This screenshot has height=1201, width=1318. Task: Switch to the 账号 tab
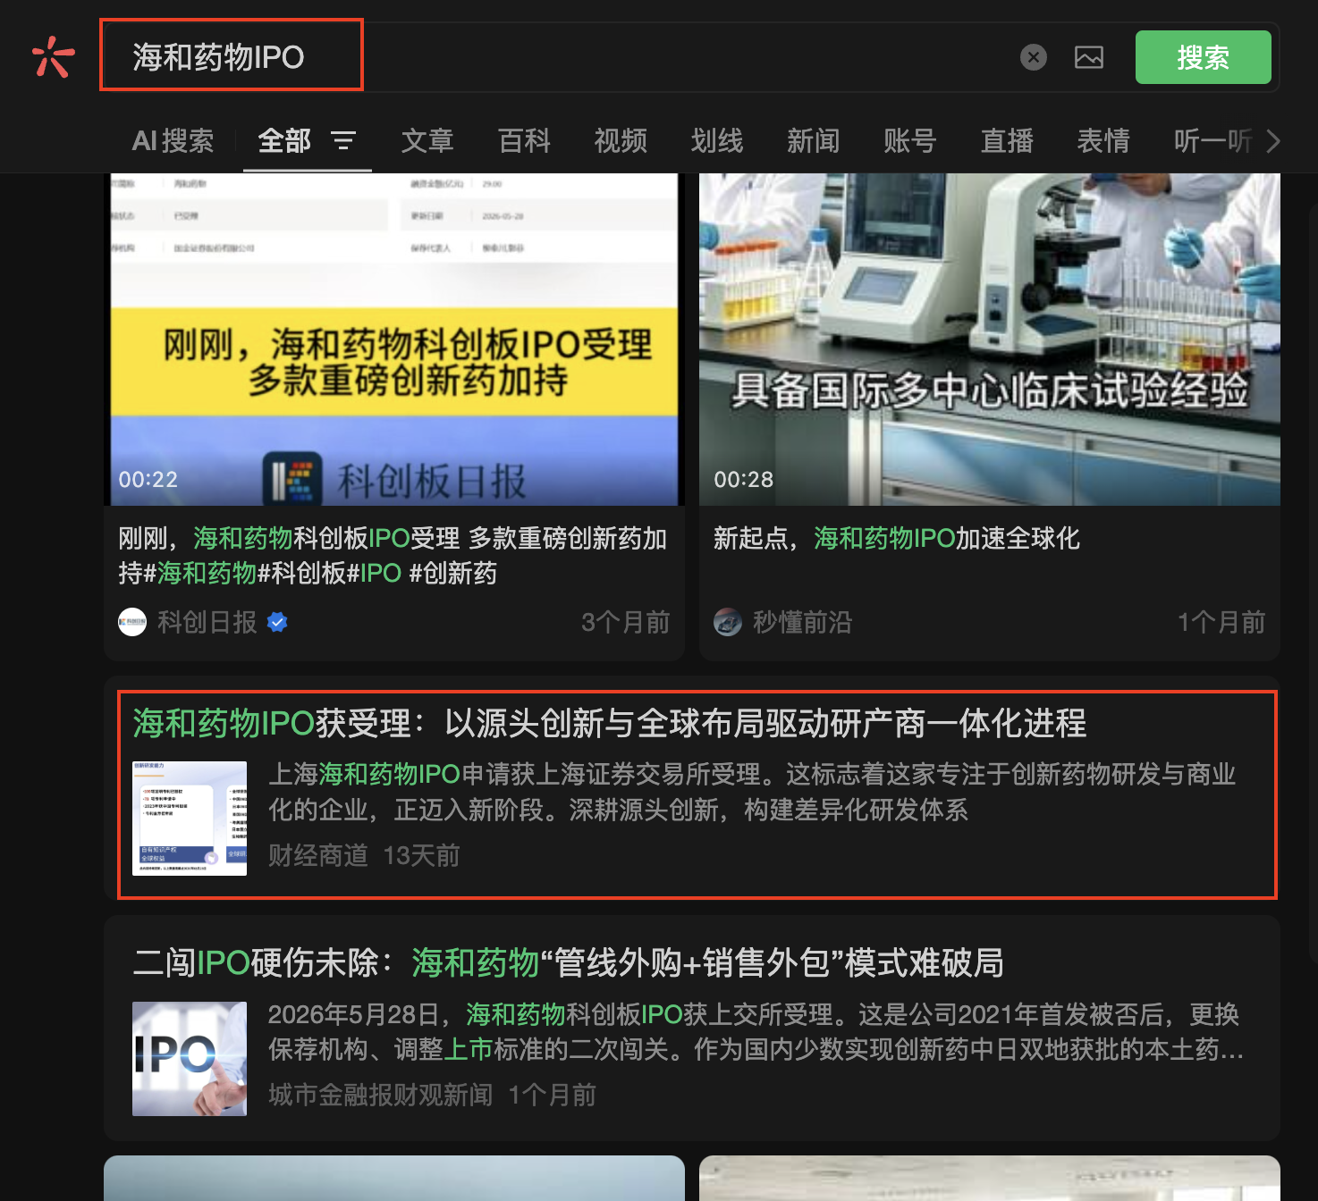tap(910, 140)
